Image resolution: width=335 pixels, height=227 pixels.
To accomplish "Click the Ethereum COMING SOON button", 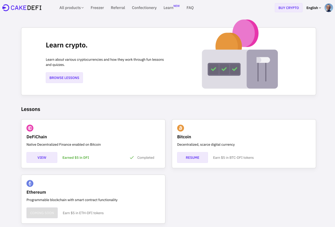I will coord(42,213).
